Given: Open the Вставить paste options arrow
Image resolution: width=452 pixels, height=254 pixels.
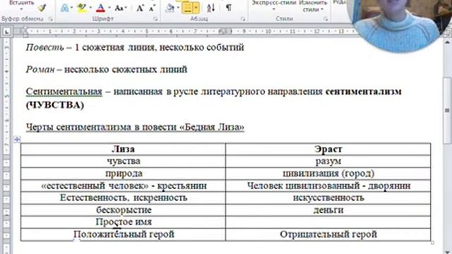Looking at the screenshot, I should pyautogui.click(x=21, y=9).
